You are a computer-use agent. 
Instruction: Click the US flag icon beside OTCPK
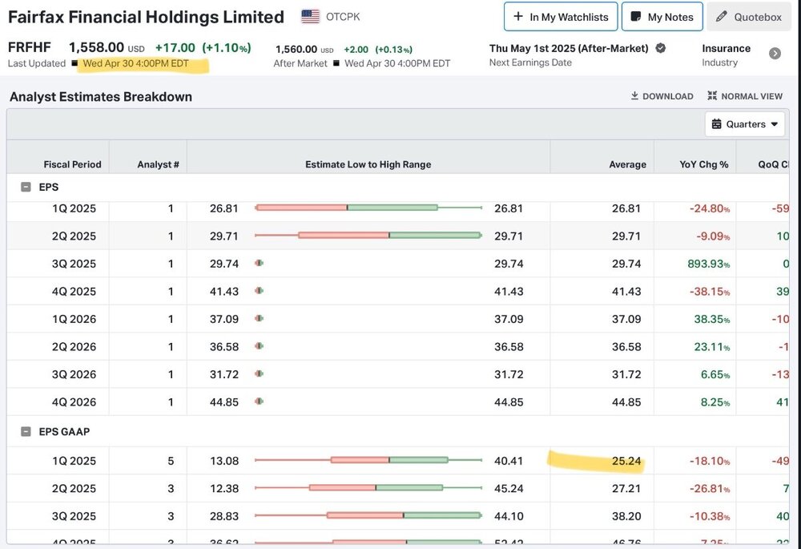point(310,16)
